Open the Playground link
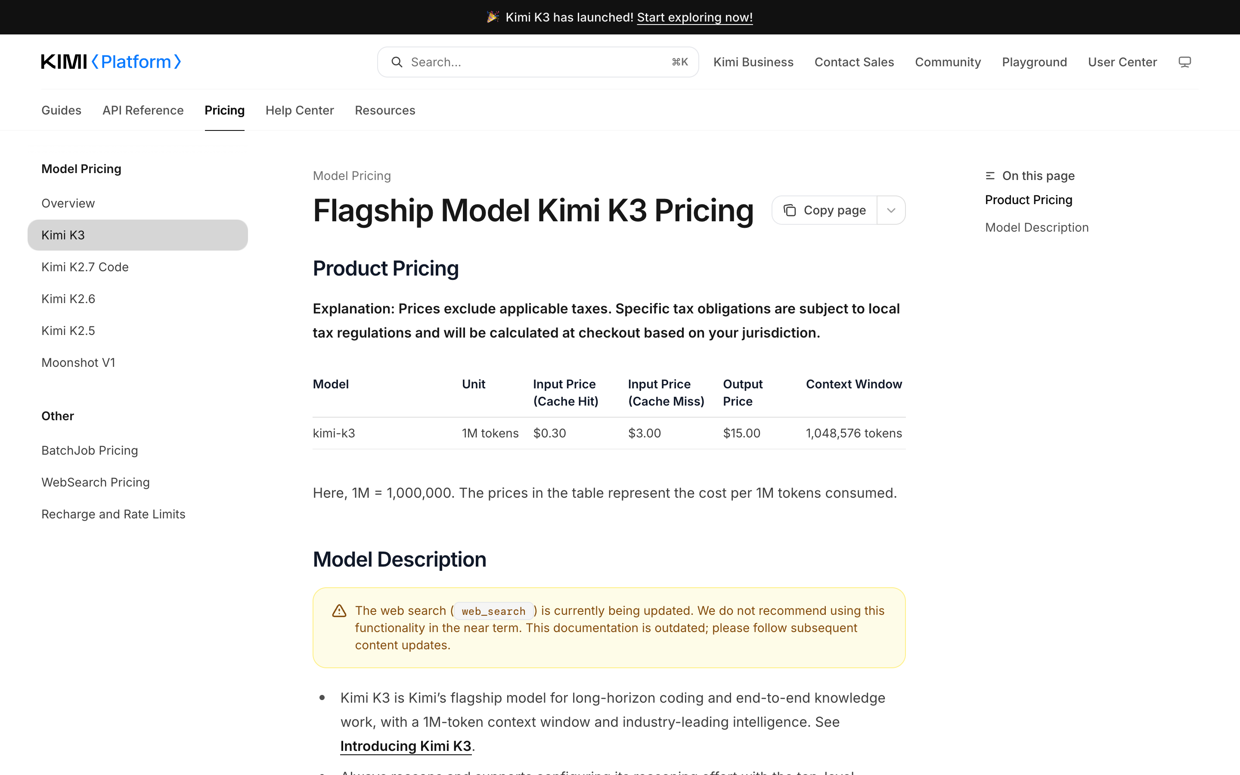The image size is (1240, 775). 1035,62
